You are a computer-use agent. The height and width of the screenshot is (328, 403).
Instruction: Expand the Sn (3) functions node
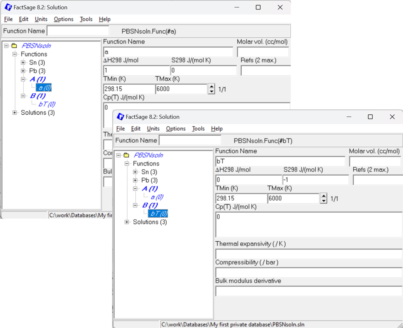coord(135,172)
